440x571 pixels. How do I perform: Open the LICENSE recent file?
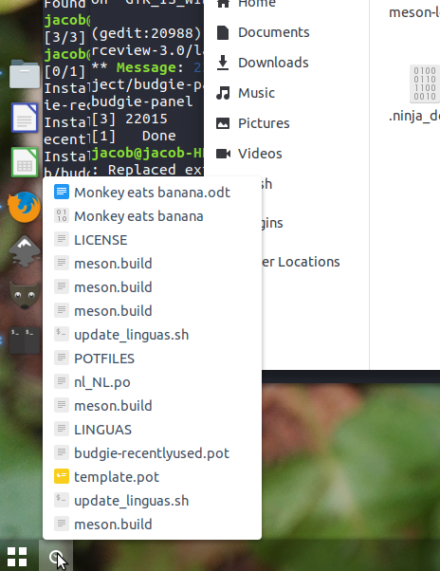[152, 240]
